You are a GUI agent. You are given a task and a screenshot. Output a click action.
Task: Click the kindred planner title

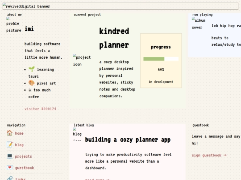coord(114,38)
